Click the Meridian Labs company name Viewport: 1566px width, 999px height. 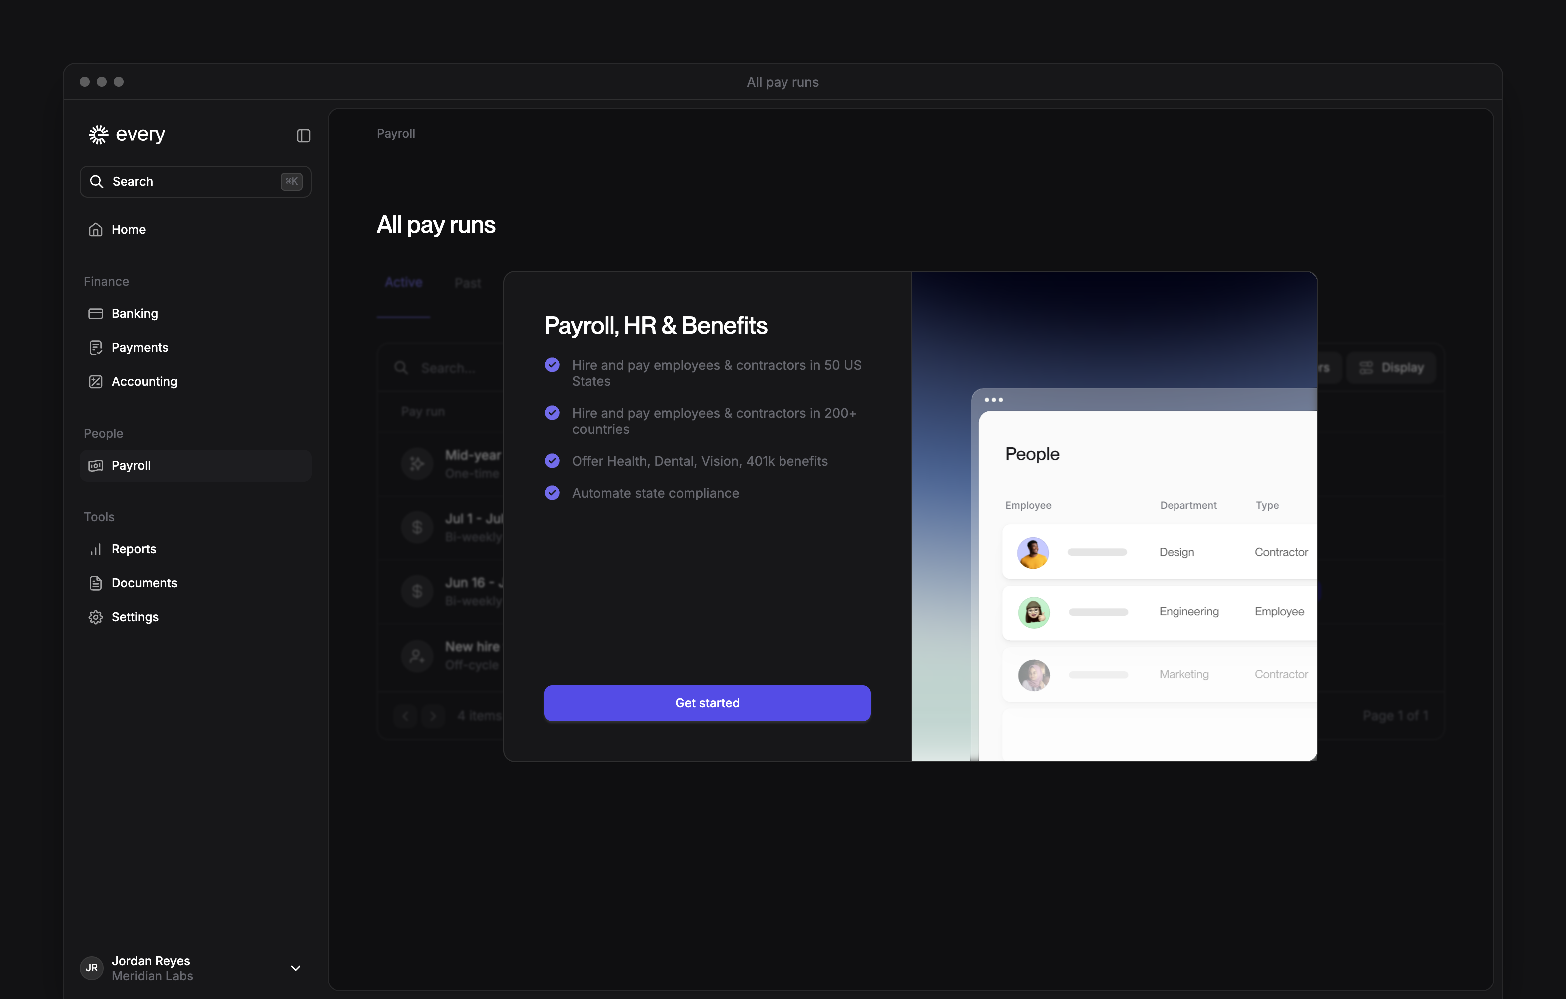click(152, 976)
